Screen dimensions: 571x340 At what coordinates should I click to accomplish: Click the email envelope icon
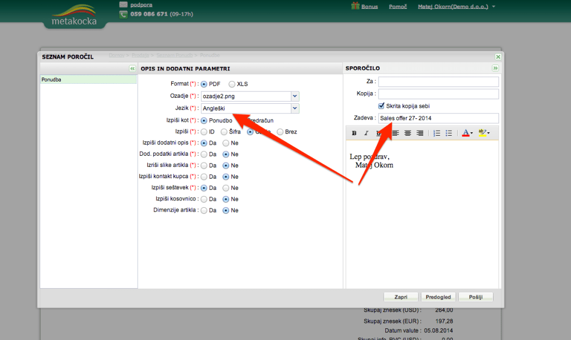(123, 4)
